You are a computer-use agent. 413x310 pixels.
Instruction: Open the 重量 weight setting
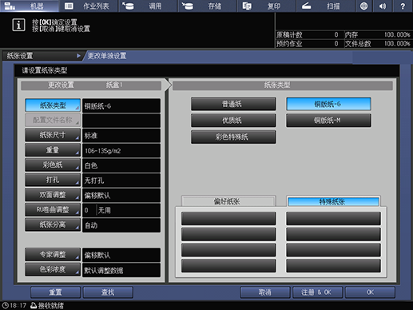pyautogui.click(x=53, y=150)
